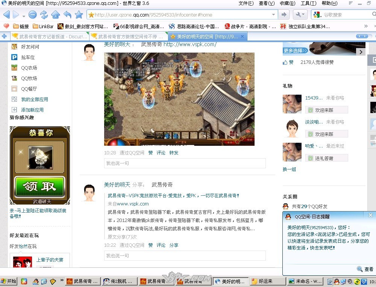Viewport: 376px width, 287px height.
Task: Click 评论 under the 10:28 post
Action: pos(161,153)
